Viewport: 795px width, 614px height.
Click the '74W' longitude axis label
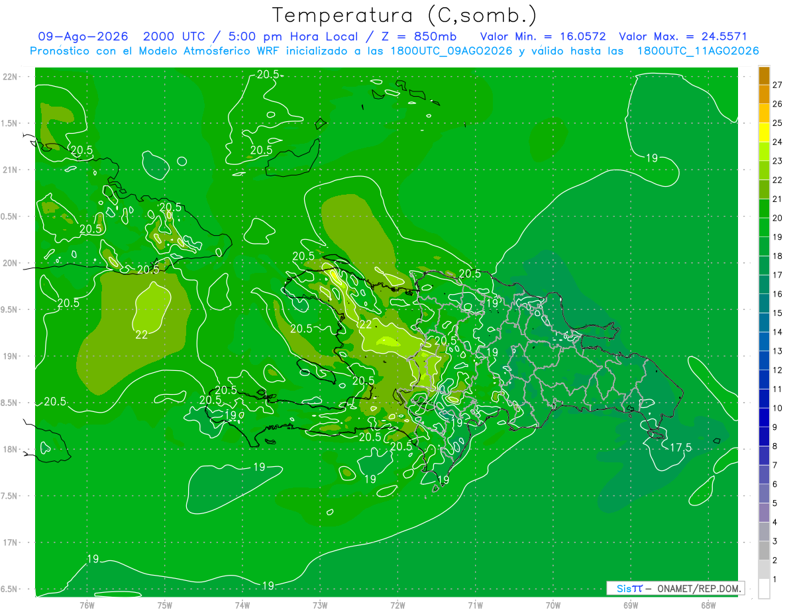(x=242, y=605)
